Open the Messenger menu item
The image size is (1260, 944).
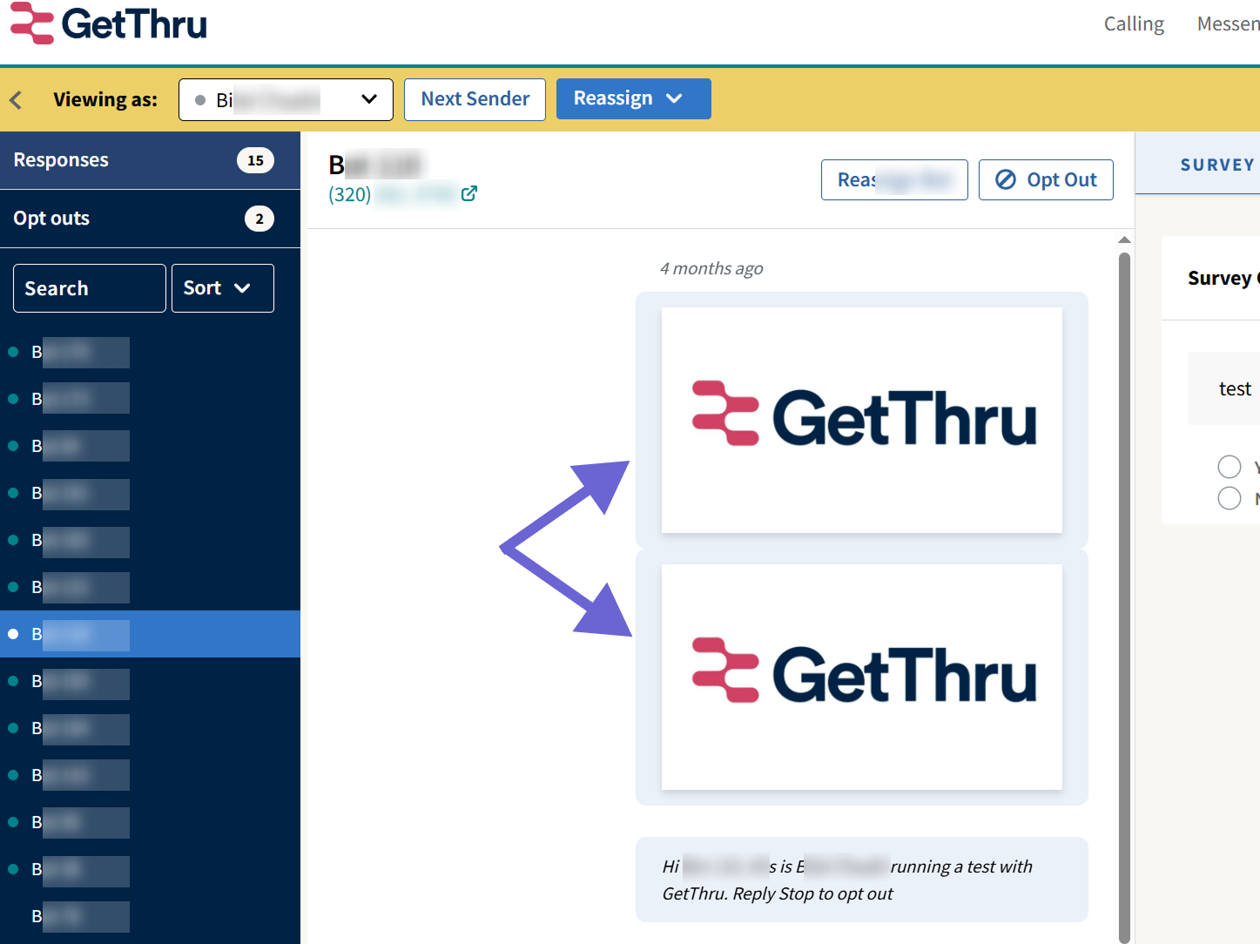(1228, 24)
